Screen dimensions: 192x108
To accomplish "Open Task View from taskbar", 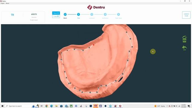I will point(42,106).
